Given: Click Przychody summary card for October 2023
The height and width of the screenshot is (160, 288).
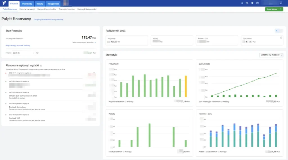Looking at the screenshot, I should pyautogui.click(x=127, y=40).
